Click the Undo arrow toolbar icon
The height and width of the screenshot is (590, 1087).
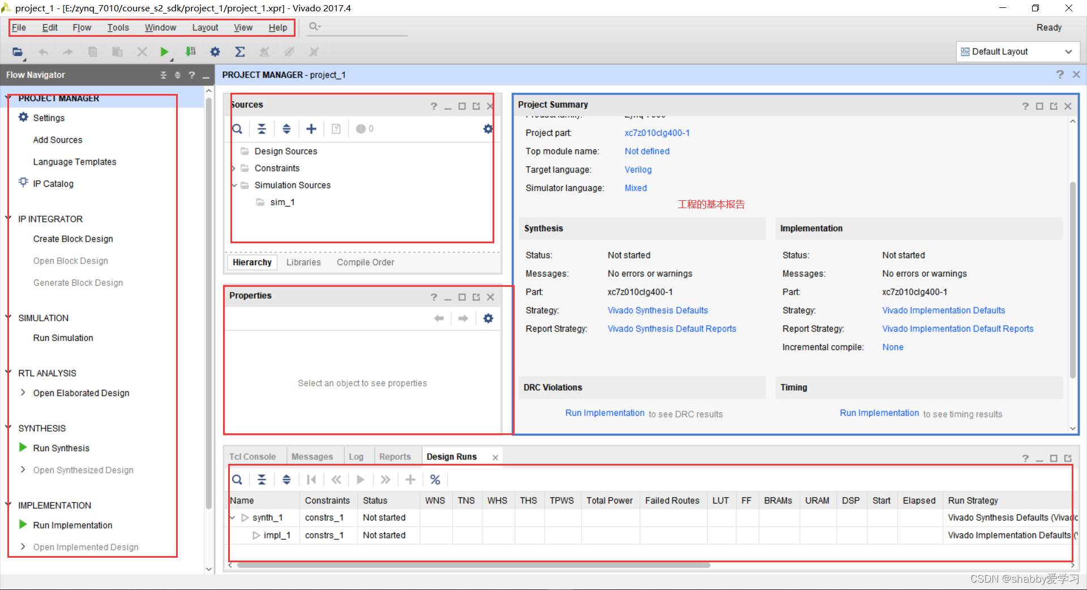tap(43, 52)
